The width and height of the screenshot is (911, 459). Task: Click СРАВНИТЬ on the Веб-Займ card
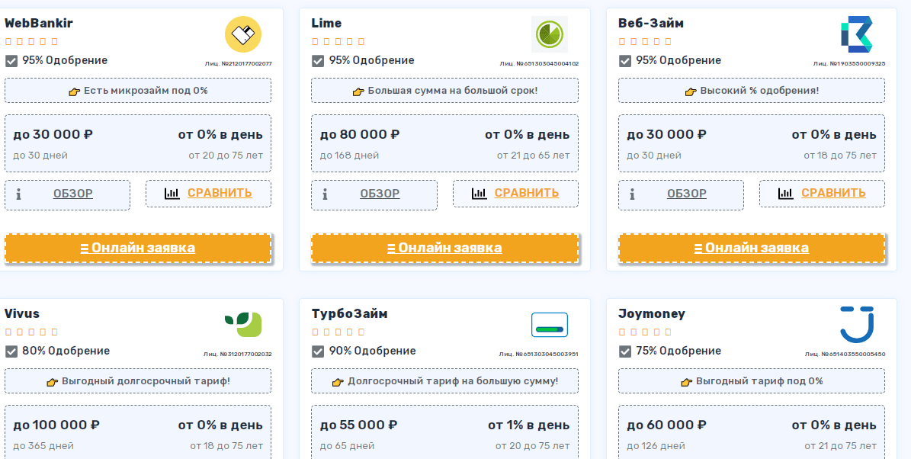(x=833, y=193)
